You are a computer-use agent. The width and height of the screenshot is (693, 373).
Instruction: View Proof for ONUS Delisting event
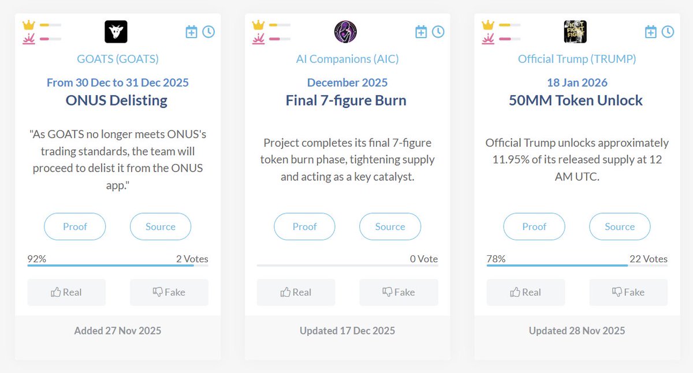75,227
